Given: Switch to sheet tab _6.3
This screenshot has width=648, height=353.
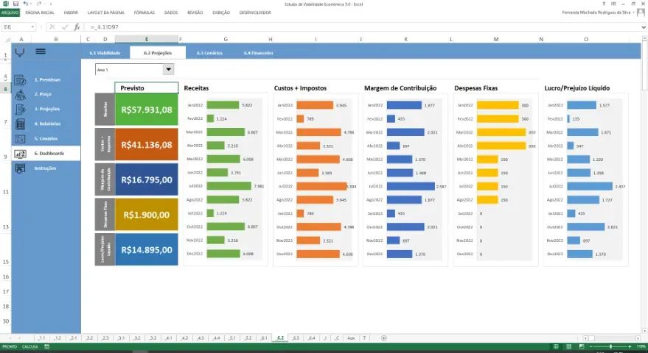Looking at the screenshot, I should click(296, 338).
